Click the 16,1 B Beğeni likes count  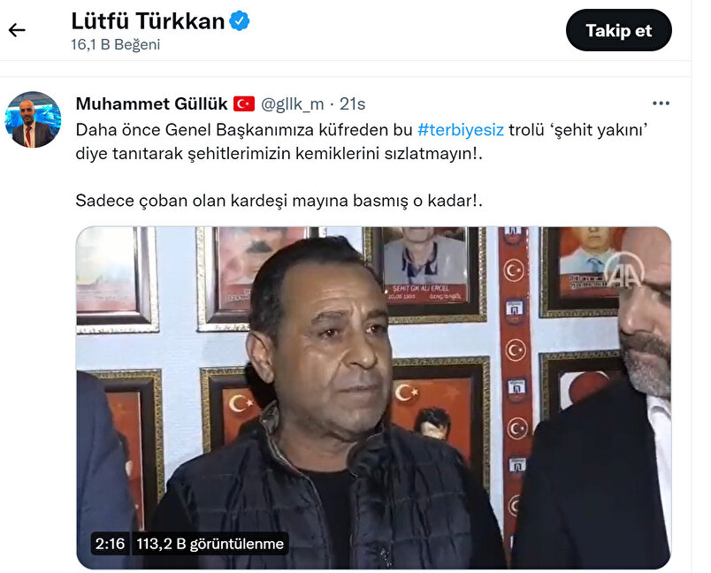pyautogui.click(x=116, y=44)
